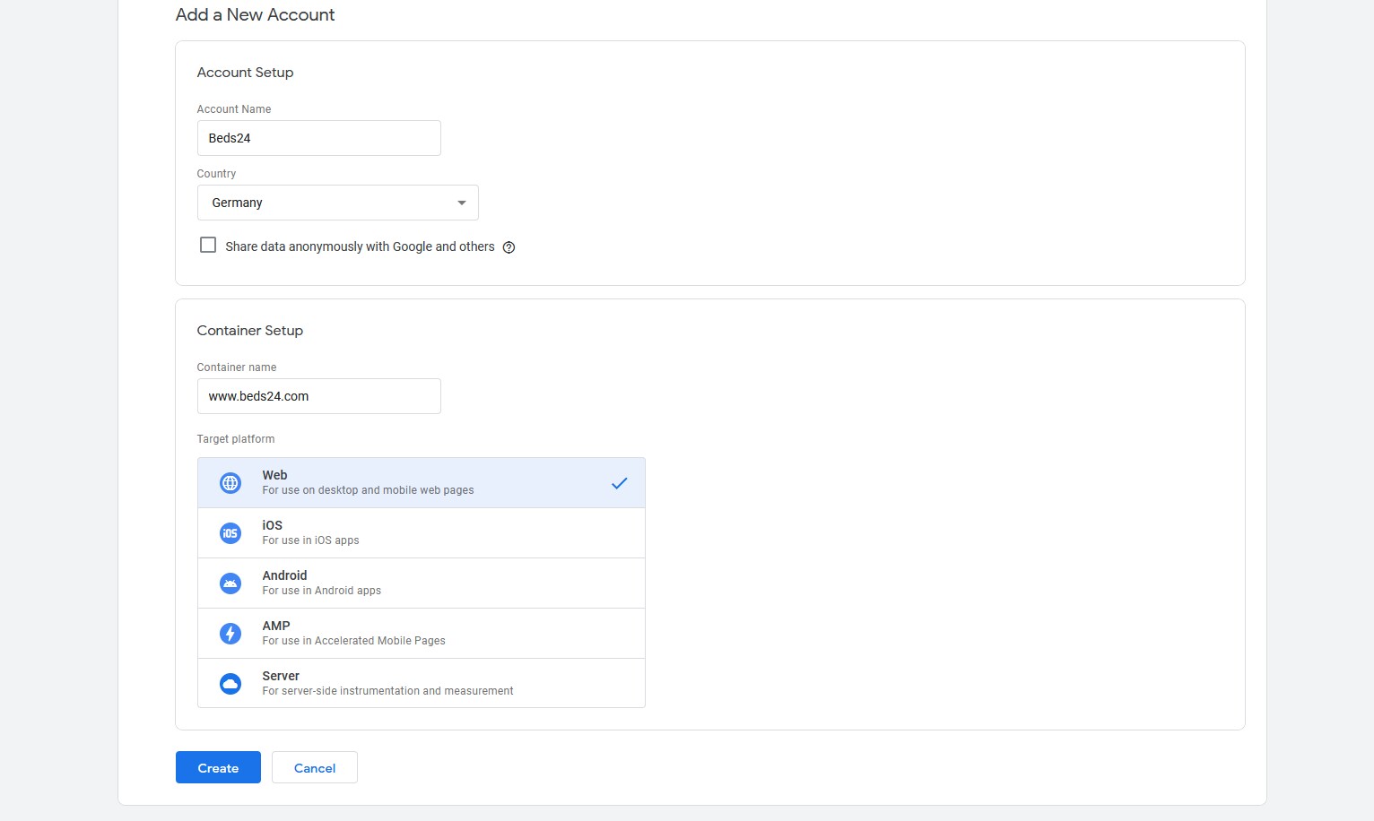This screenshot has width=1374, height=821.
Task: Open help icon next to Share data
Action: click(x=509, y=247)
